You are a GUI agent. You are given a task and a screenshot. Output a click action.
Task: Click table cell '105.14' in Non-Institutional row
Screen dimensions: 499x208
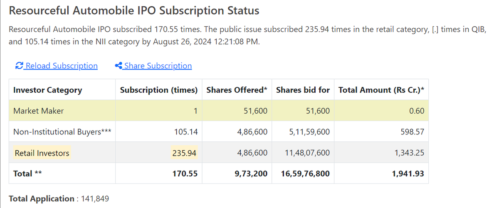[186, 132]
